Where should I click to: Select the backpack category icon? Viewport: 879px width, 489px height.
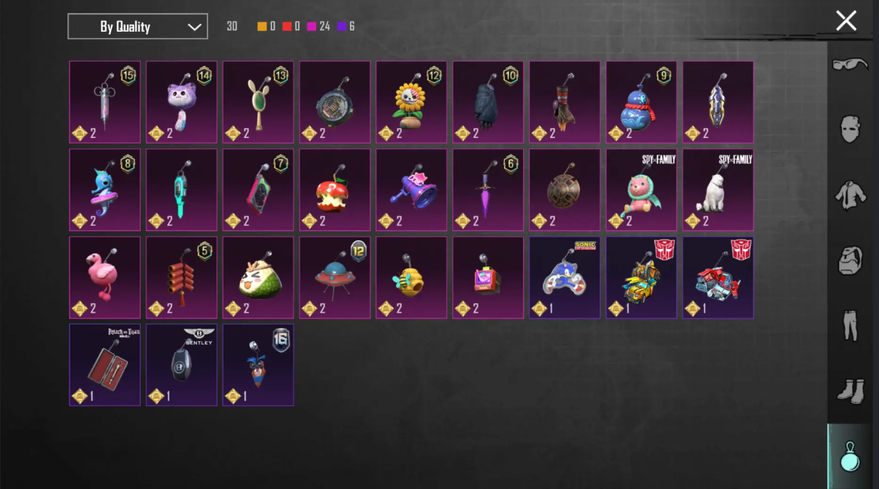pyautogui.click(x=851, y=260)
